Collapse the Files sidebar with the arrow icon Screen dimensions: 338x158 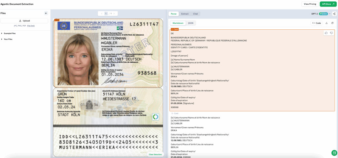[x=46, y=13]
